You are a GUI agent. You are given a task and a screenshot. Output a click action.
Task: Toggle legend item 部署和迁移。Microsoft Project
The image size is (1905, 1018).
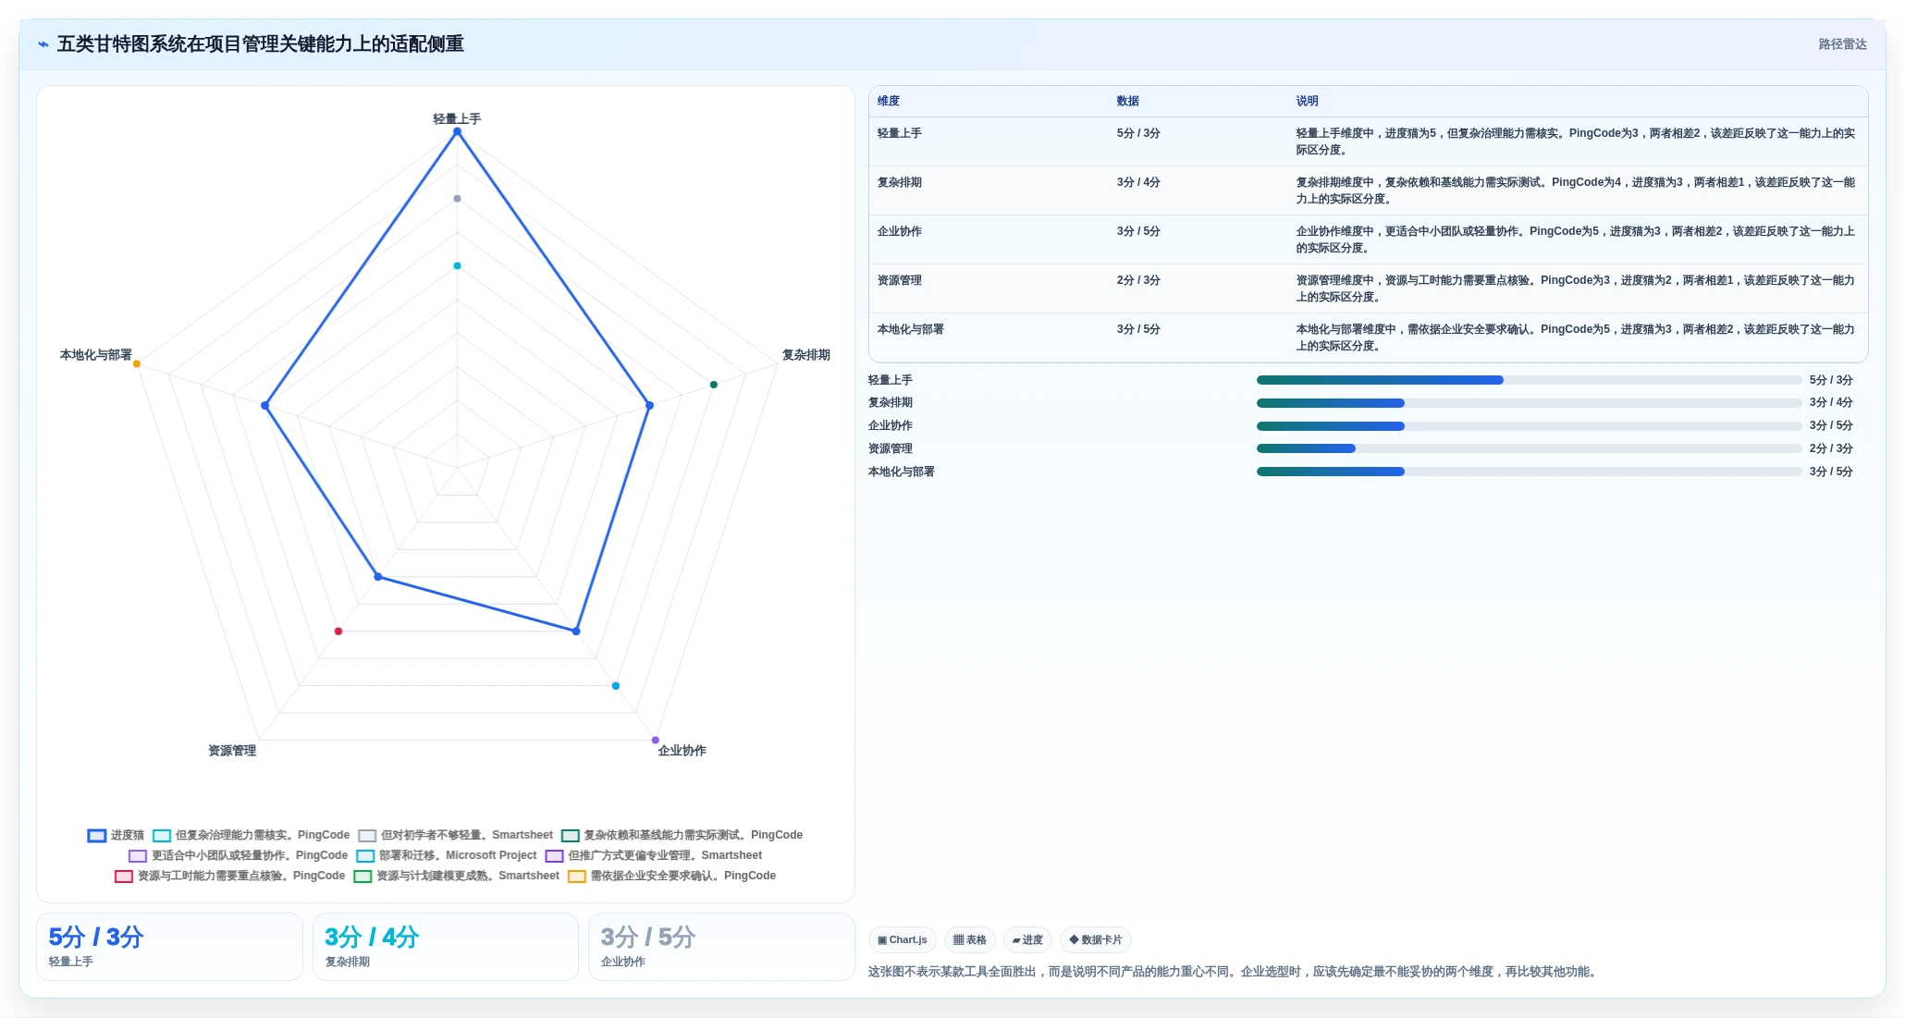point(446,855)
